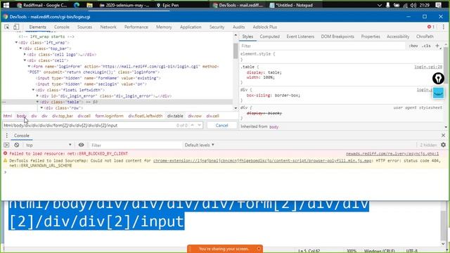Open the Default levels dropdown
The width and height of the screenshot is (450, 253).
pos(200,145)
